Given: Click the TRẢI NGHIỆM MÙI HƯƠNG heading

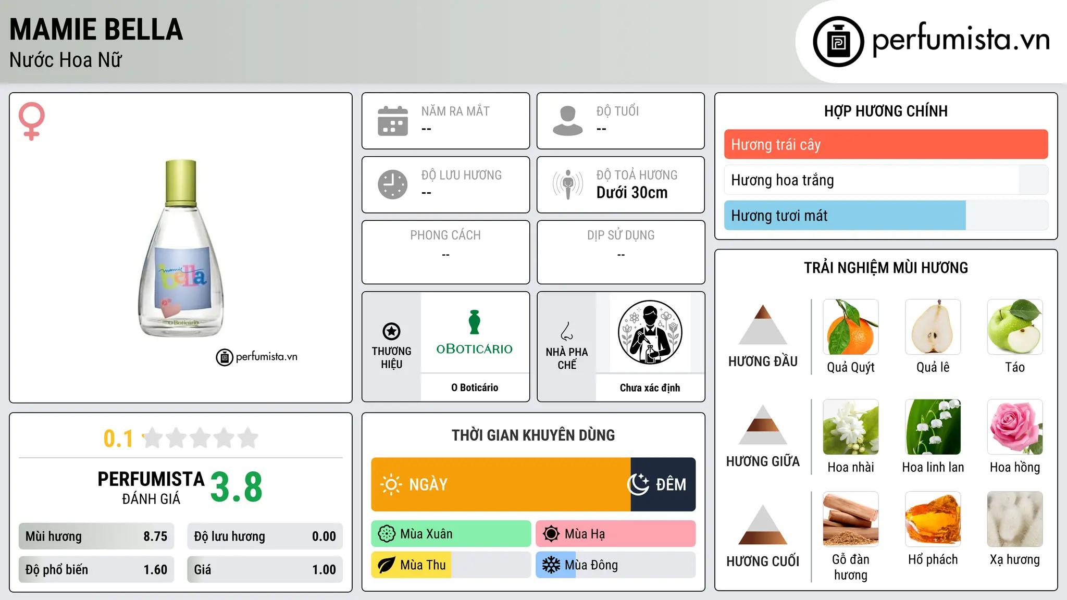Looking at the screenshot, I should (886, 268).
